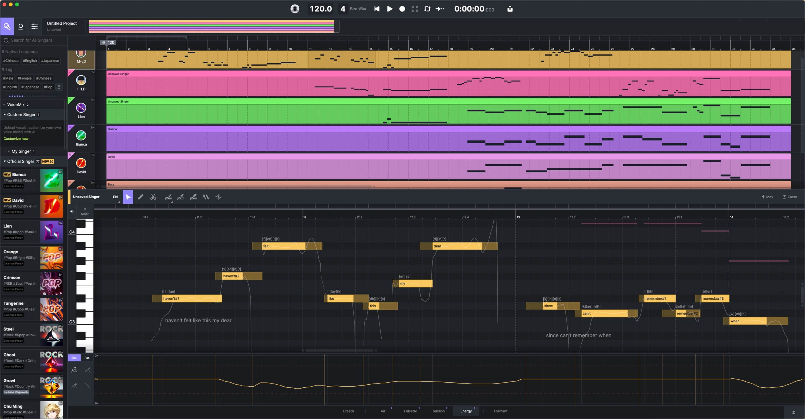Expand more tags with the dropdown arrow

click(59, 87)
